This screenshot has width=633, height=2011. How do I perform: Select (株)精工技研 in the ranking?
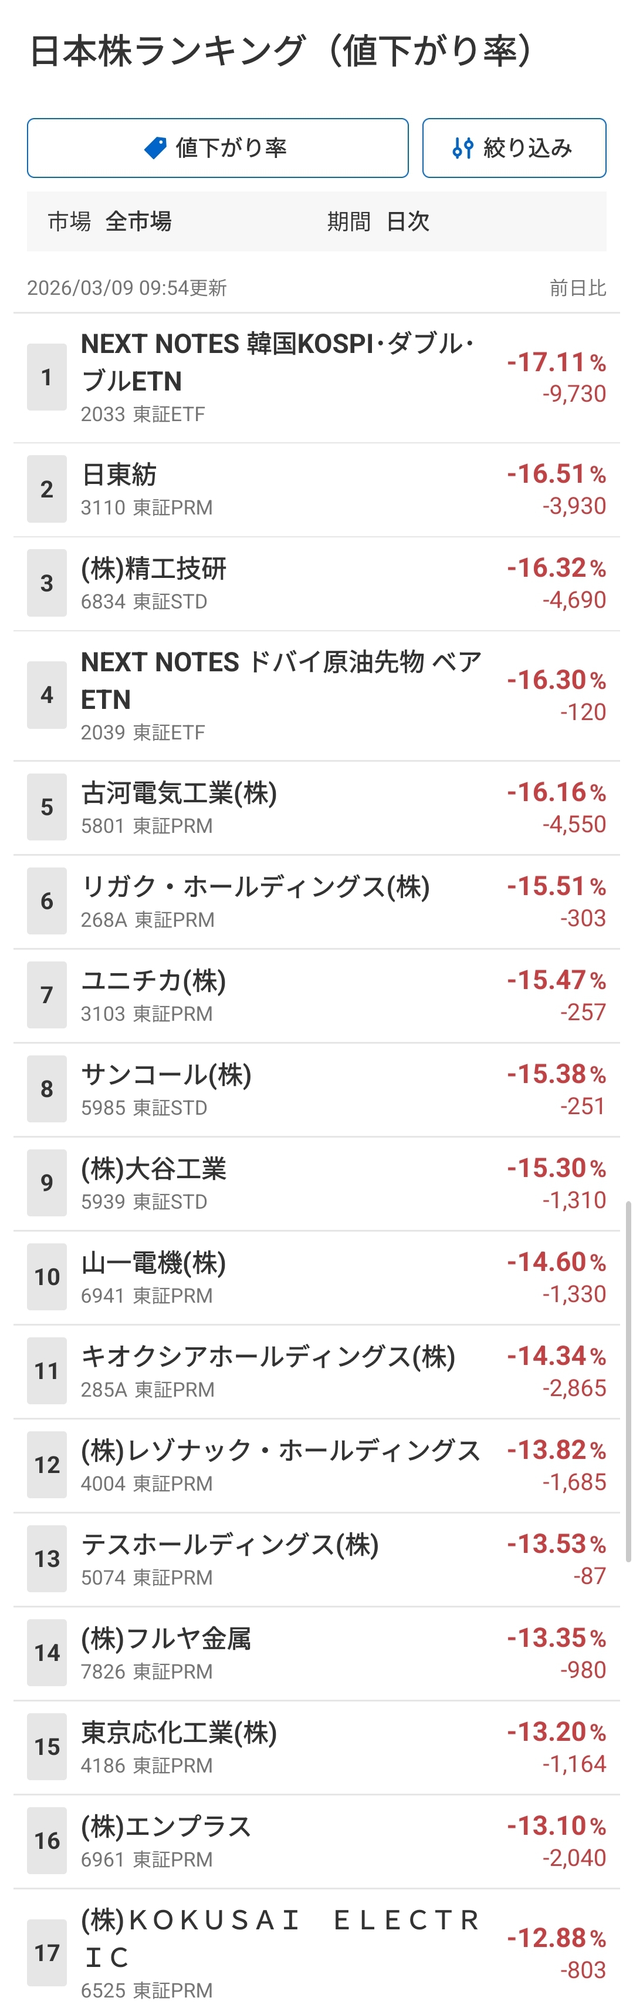(154, 569)
